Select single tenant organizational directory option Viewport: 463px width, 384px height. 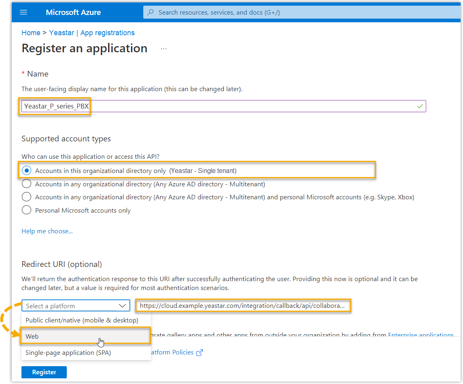27,171
